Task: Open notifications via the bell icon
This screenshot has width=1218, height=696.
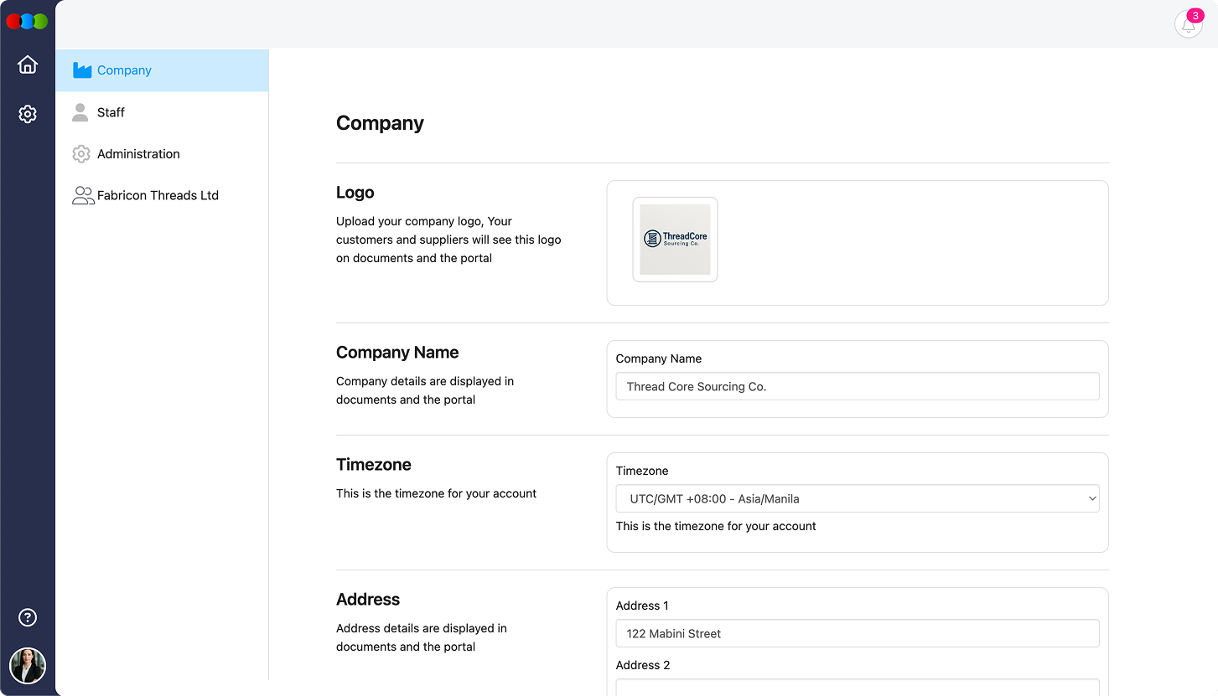Action: coord(1188,24)
